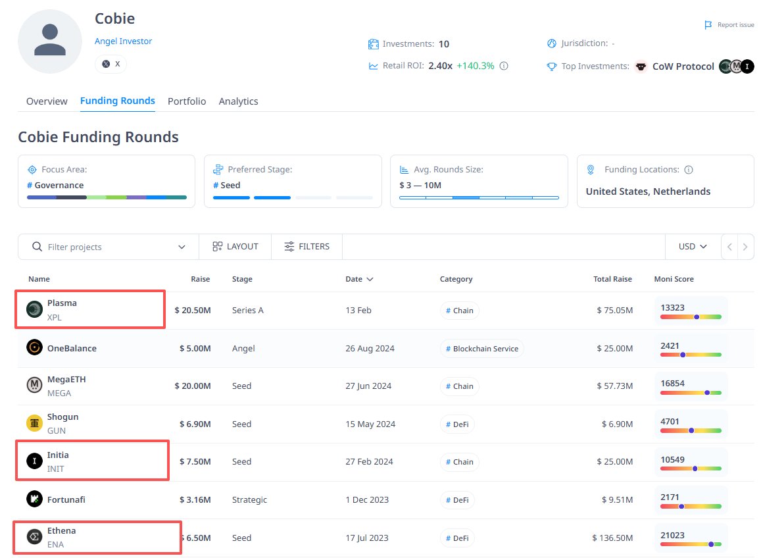Click the Focus Area distribution bar
This screenshot has height=558, width=761.
click(107, 197)
